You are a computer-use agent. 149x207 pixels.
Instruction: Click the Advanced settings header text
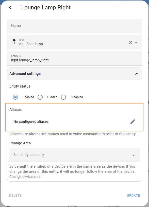25,74
